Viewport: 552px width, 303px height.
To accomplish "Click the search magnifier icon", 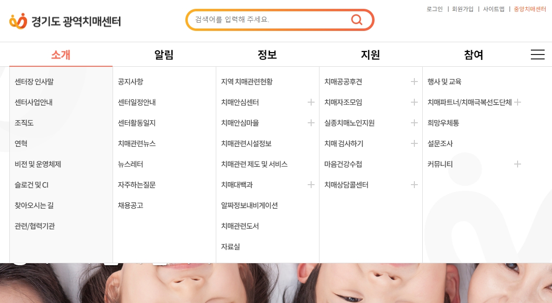I will (x=356, y=20).
